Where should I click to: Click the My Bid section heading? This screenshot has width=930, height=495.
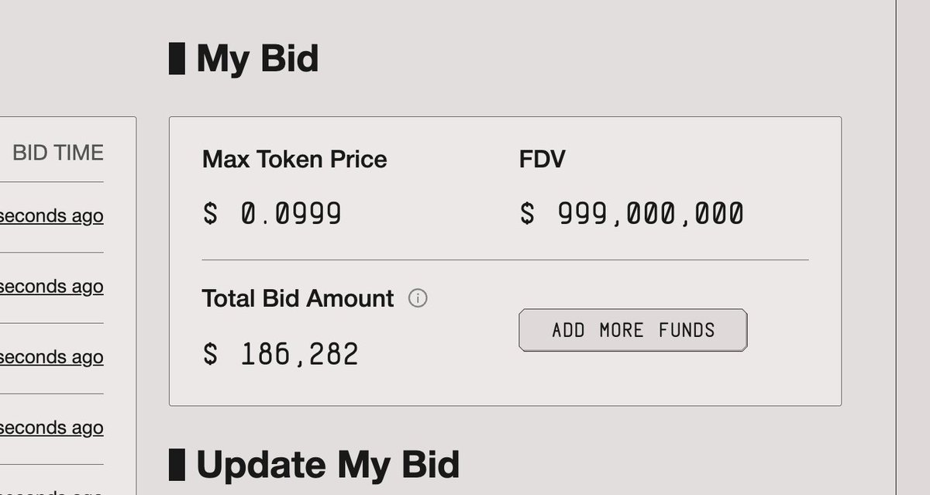(257, 59)
